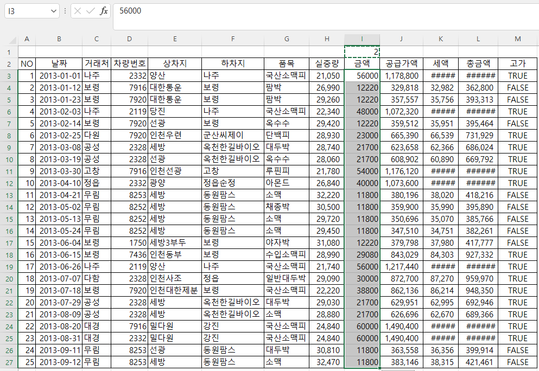Click the formula bar showing 56000

click(x=326, y=17)
